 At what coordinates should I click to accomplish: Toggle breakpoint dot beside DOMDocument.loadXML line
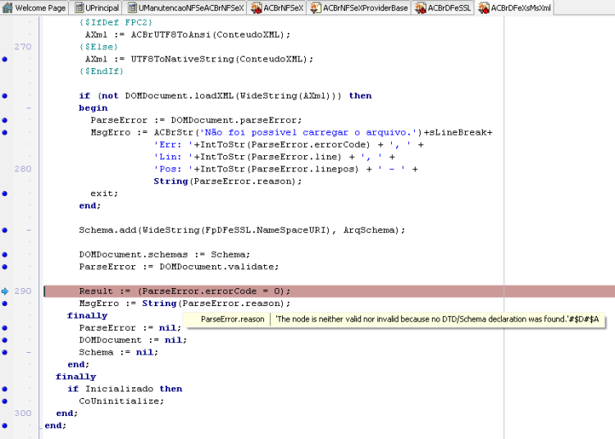click(5, 96)
